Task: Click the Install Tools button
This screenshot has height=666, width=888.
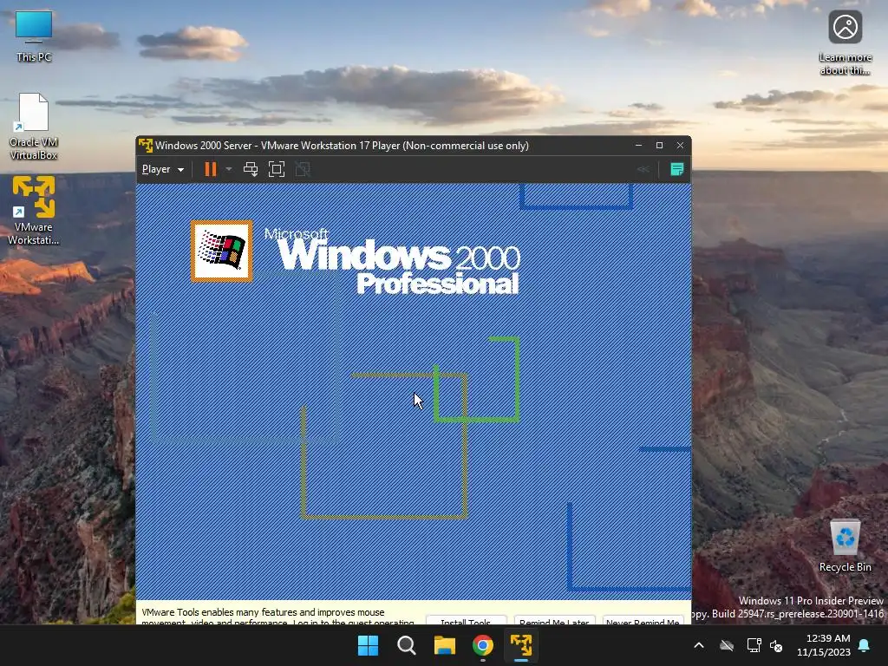Action: (x=466, y=619)
